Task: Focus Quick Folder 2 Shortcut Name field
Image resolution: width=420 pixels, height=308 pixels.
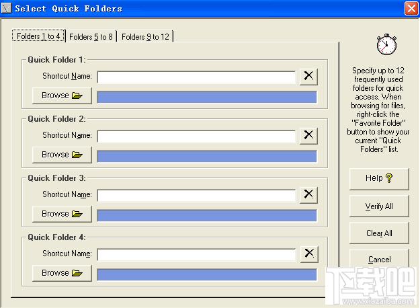Action: click(196, 136)
